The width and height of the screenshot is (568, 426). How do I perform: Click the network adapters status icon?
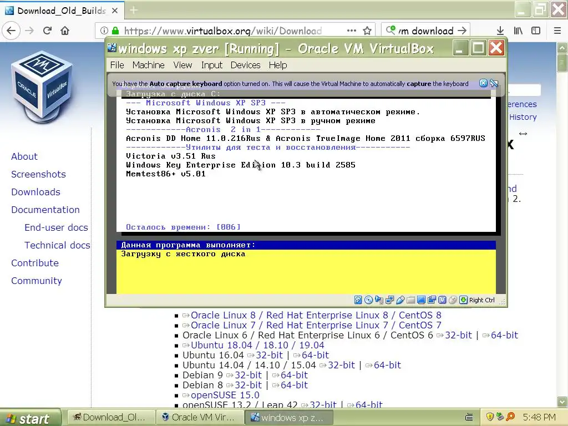[389, 300]
